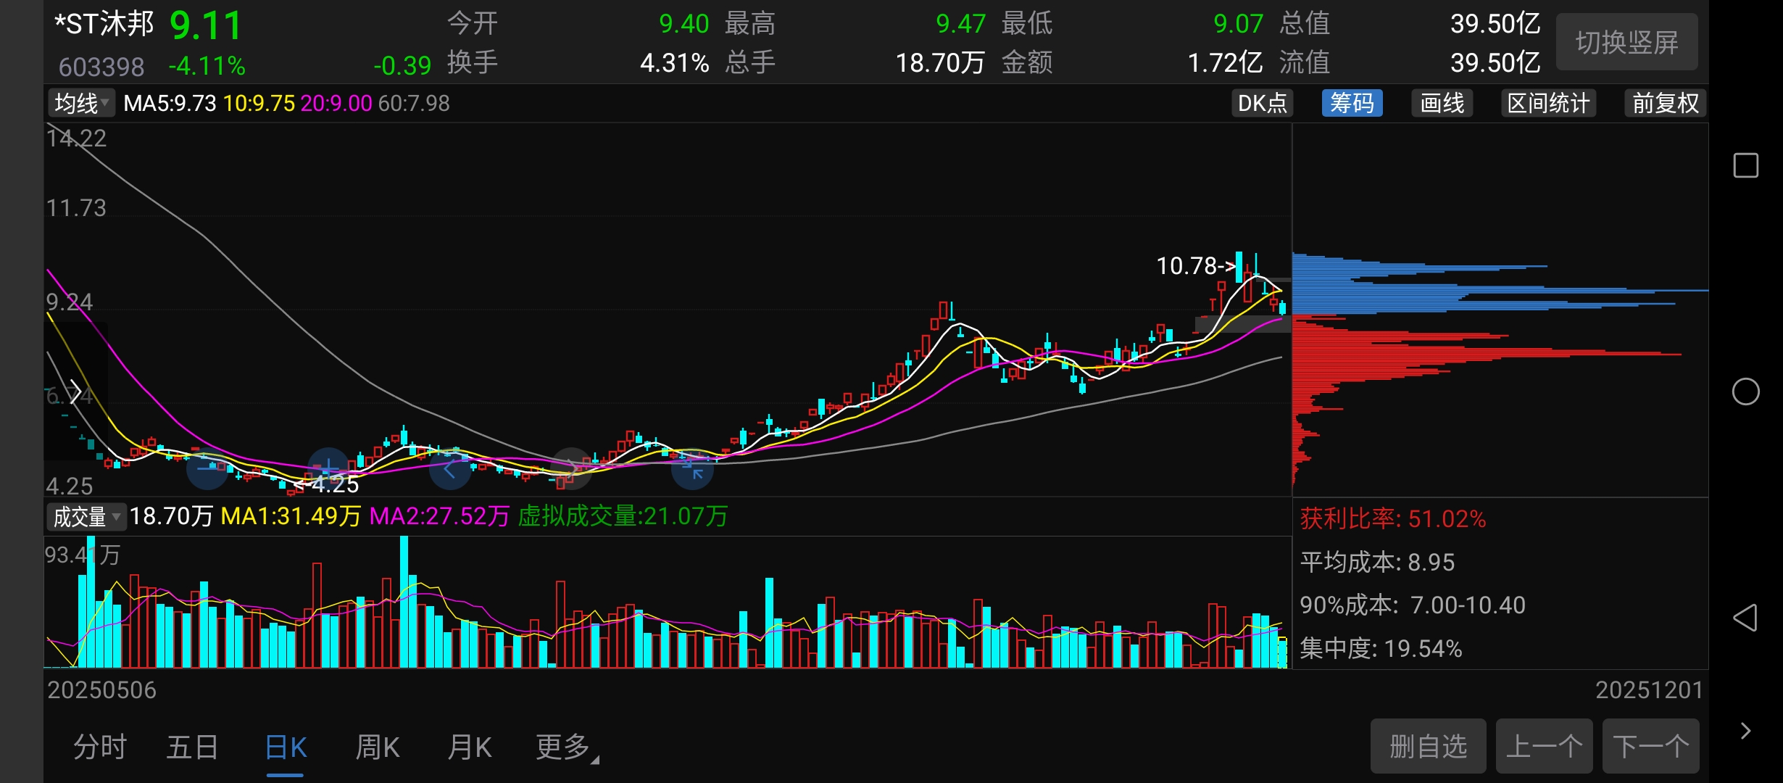Tap the zoom-in plus button on chart

tap(328, 468)
